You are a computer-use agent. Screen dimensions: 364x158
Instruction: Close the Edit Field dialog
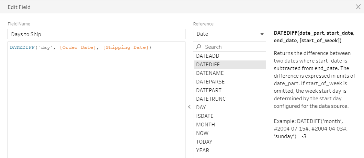[358, 7]
